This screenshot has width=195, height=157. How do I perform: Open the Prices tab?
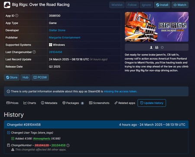(x=13, y=103)
